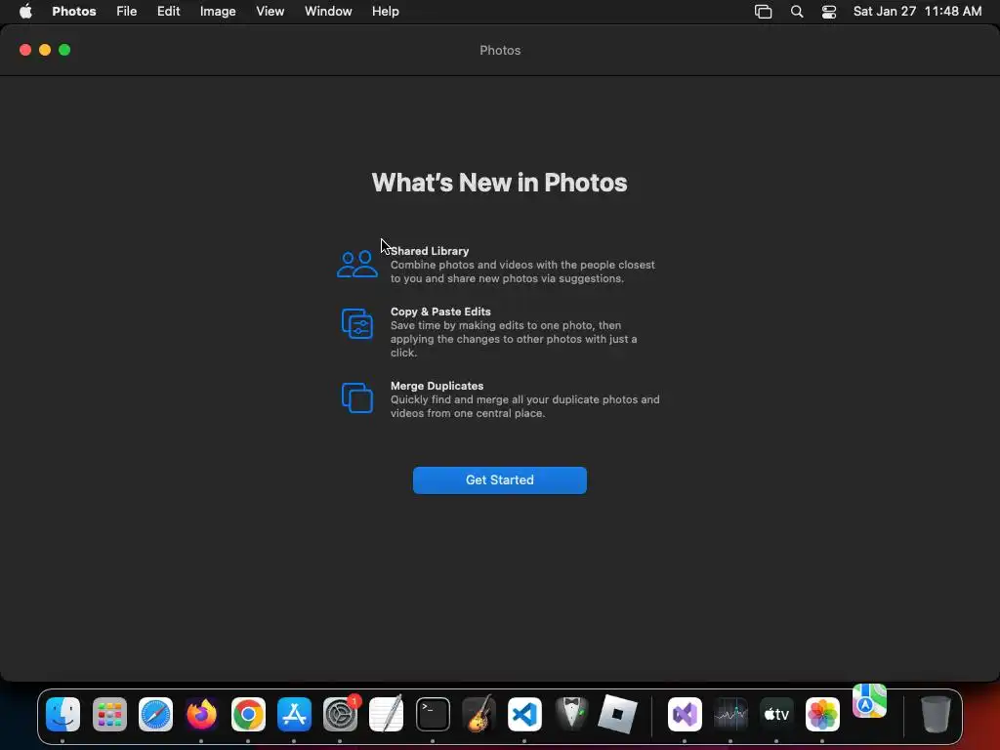
Task: Launch Safari from the Dock
Action: [155, 714]
